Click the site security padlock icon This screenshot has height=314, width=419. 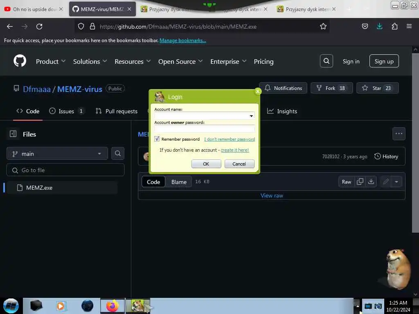click(92, 26)
